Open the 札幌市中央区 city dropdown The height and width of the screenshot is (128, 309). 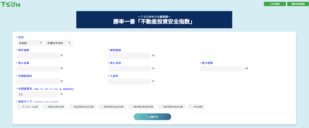(x=59, y=43)
